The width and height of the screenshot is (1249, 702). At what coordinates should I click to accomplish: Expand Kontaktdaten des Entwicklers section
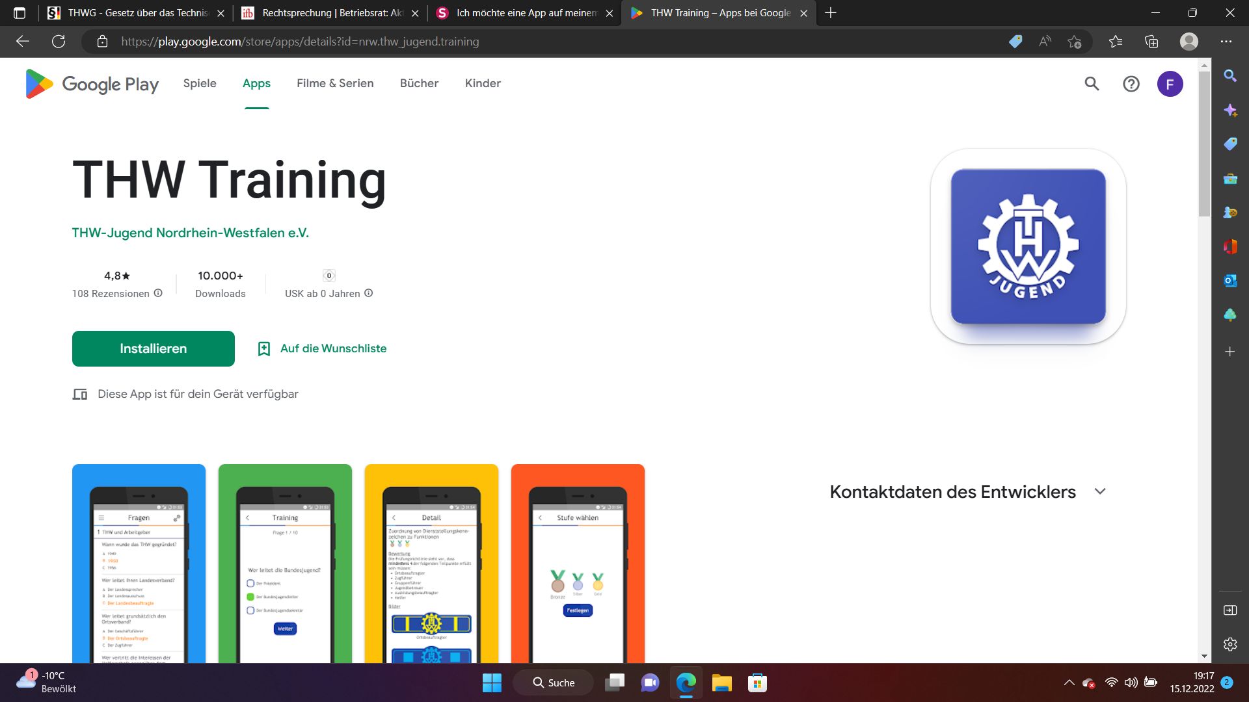tap(1100, 491)
